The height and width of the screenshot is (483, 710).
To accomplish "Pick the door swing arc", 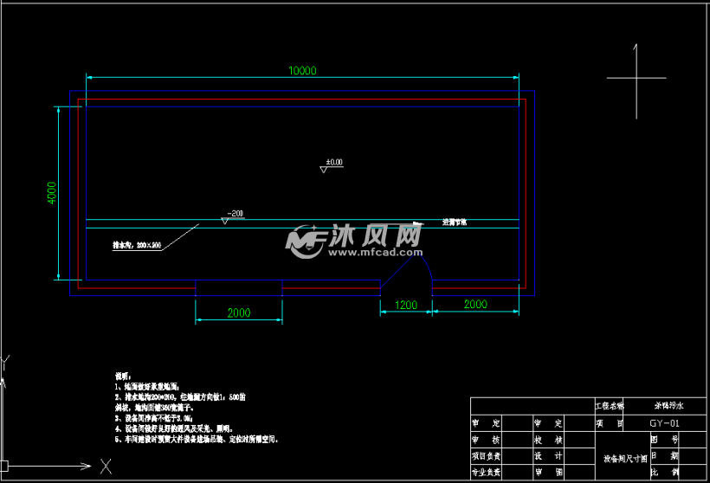I will (x=427, y=267).
